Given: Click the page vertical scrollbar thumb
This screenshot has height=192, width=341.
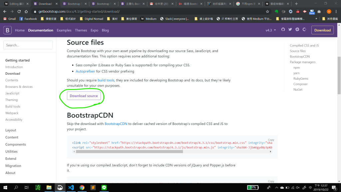Looking at the screenshot, I should (339, 75).
